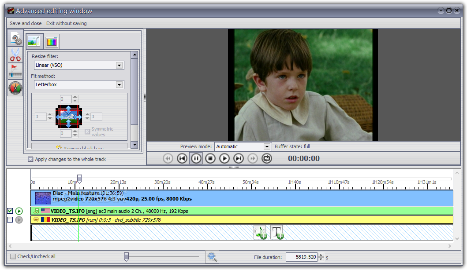
Task: Add a new subtitle text track
Action: point(277,232)
